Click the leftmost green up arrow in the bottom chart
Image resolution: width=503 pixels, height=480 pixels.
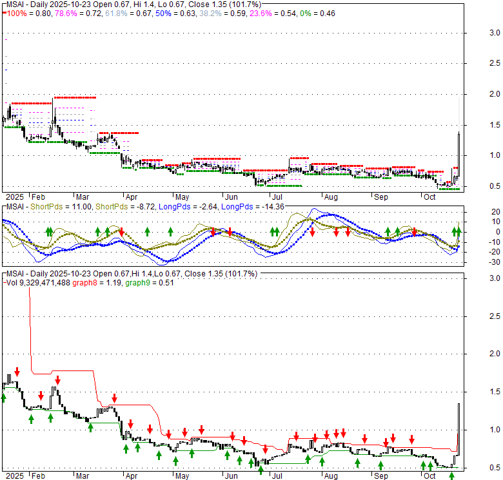pyautogui.click(x=3, y=398)
